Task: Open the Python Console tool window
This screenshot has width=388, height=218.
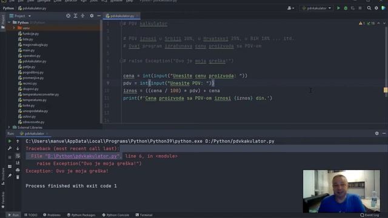Action: 116,215
